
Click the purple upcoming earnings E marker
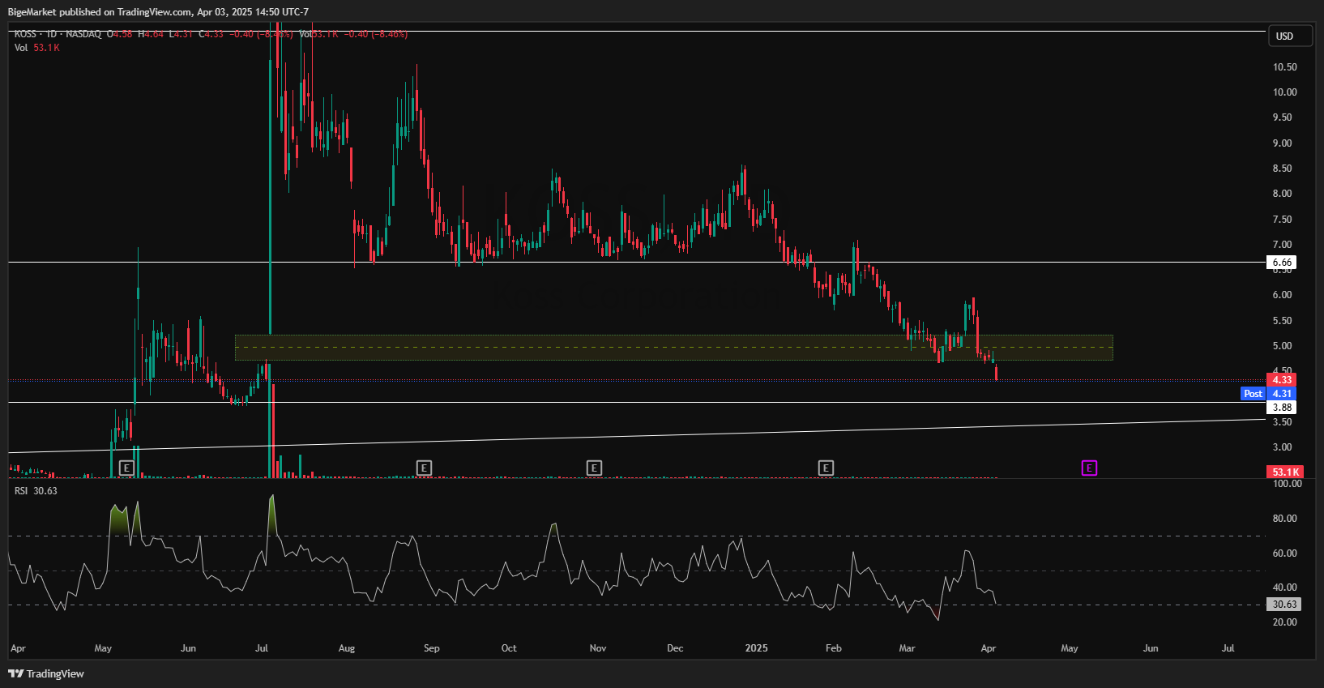[1089, 468]
